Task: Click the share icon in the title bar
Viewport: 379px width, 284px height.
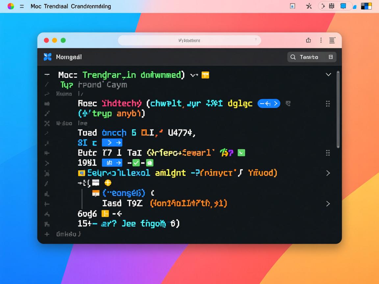Action: tap(308, 40)
